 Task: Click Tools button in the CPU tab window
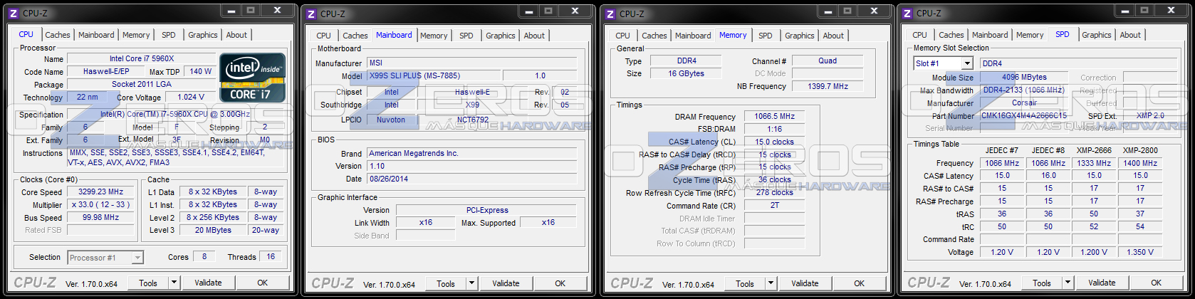[x=148, y=283]
